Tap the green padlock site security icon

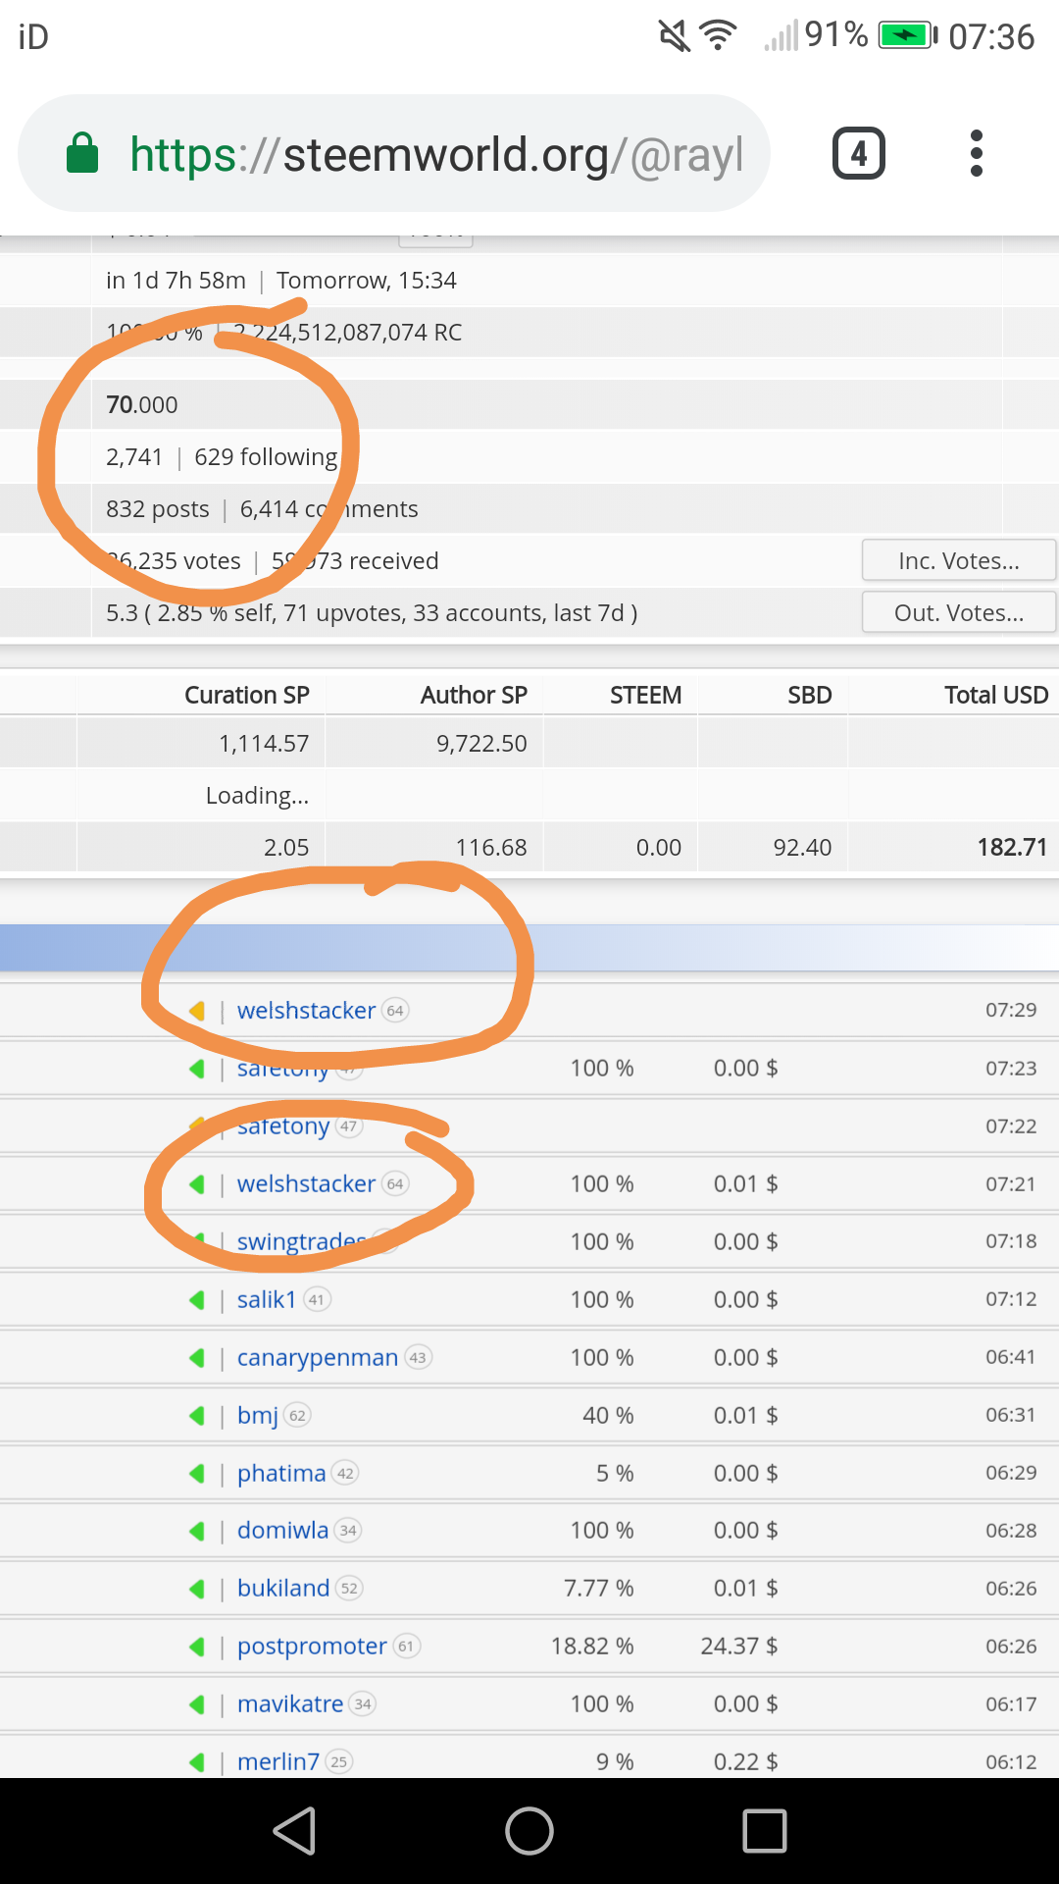tap(82, 153)
